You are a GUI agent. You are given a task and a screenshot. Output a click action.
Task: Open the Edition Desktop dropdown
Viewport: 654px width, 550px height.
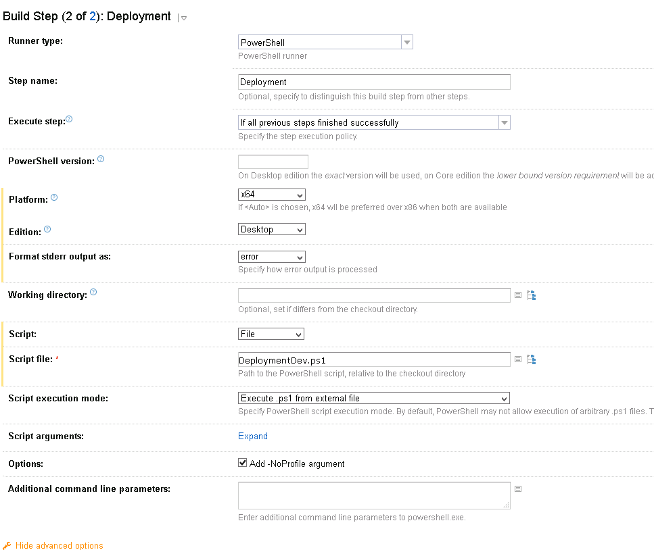click(272, 230)
